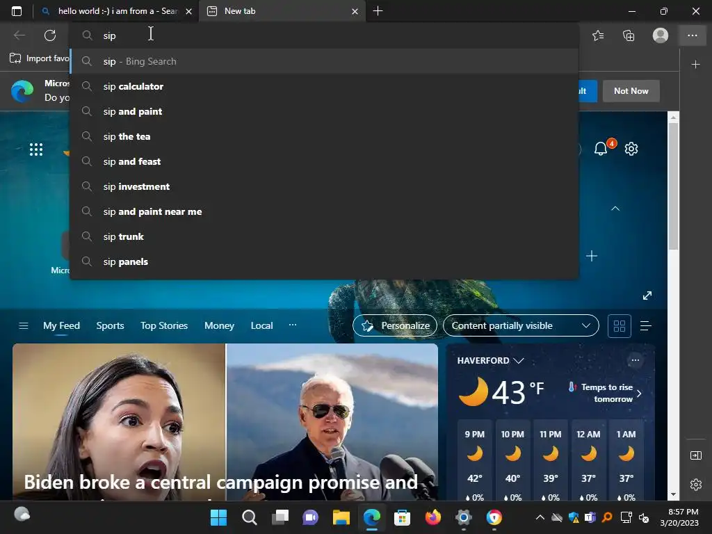Open page settings gear icon

tap(631, 149)
